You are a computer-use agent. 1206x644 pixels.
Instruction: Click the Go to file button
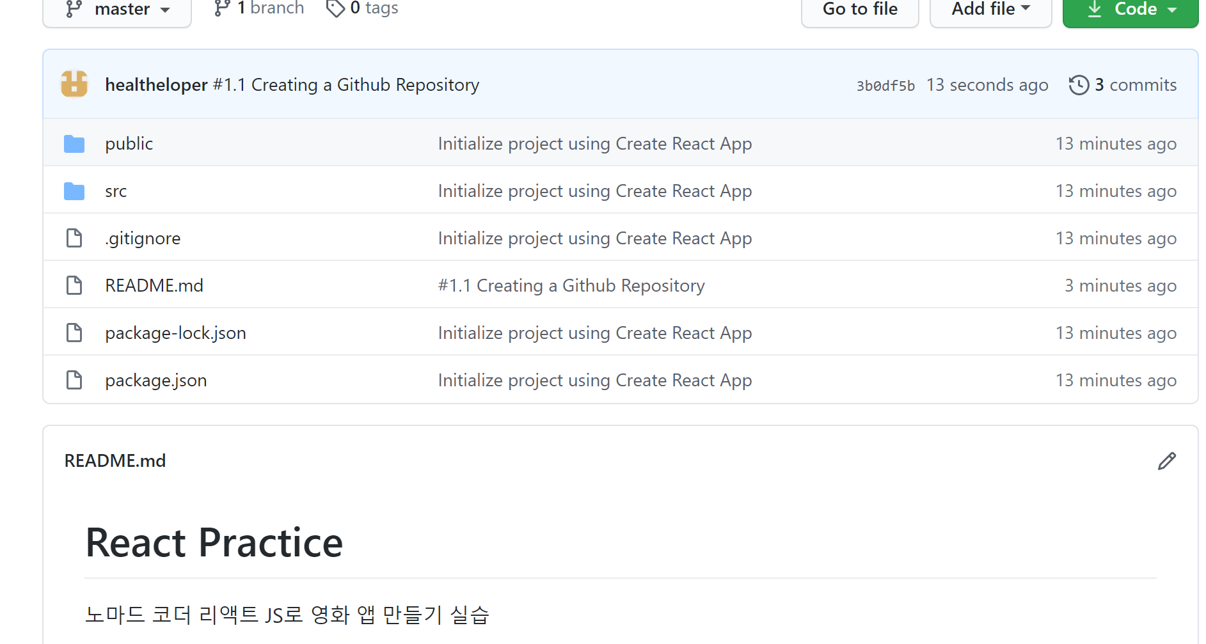click(x=860, y=10)
